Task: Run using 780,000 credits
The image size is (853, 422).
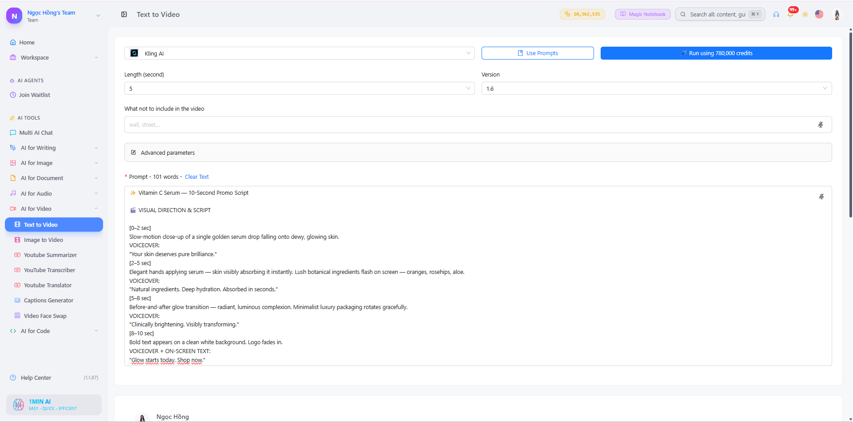Action: (x=716, y=53)
